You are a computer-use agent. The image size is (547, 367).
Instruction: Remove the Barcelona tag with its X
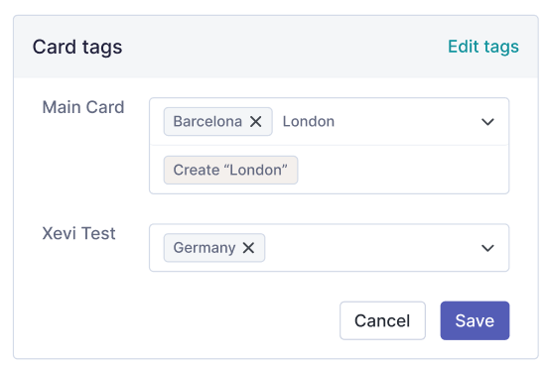pyautogui.click(x=256, y=122)
